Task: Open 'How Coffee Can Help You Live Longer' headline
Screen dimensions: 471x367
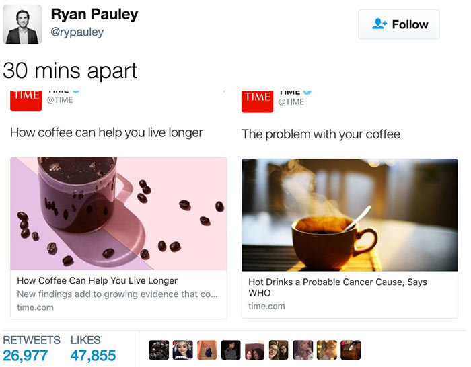Action: [x=98, y=280]
